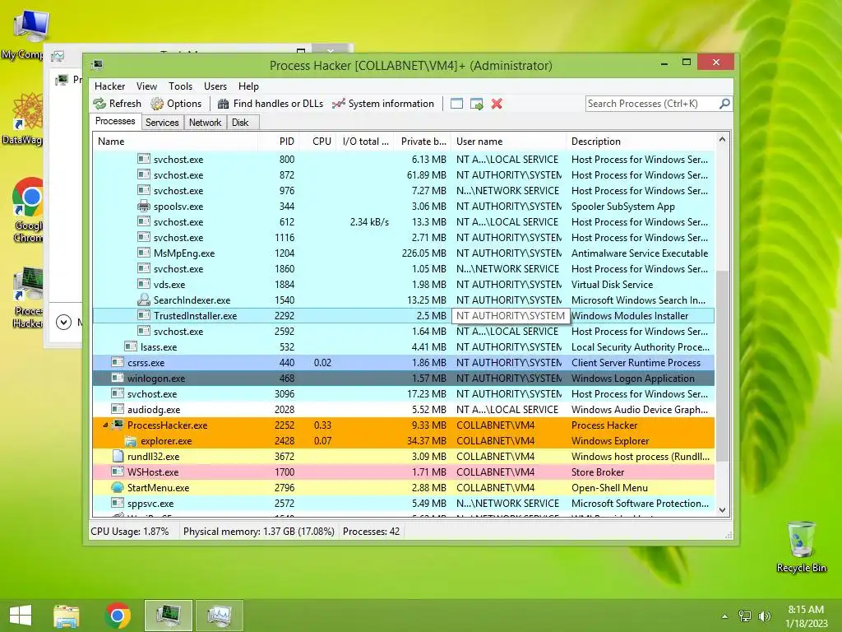Image resolution: width=842 pixels, height=632 pixels.
Task: Switch to the Disk tab
Action: coord(241,123)
